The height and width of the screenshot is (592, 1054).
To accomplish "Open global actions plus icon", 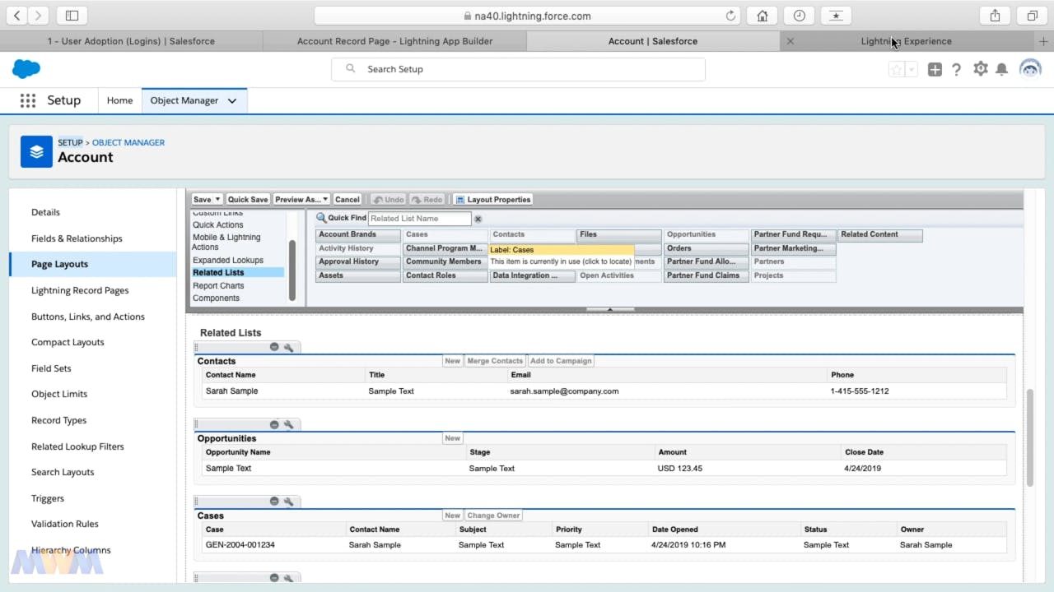I will [935, 70].
